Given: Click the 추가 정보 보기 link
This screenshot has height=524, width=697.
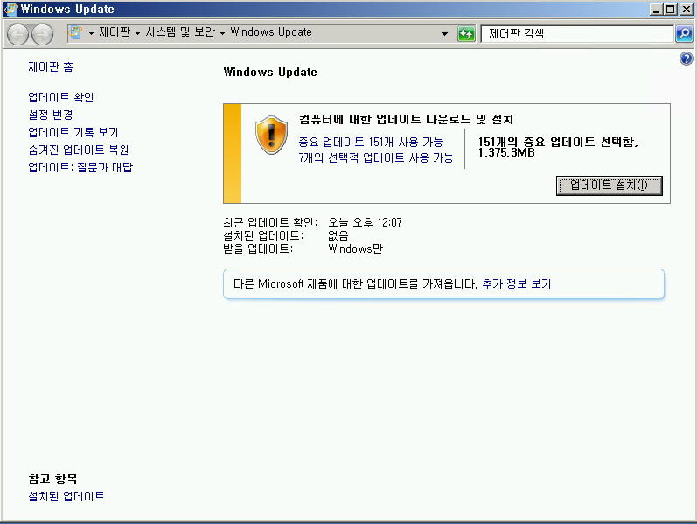Looking at the screenshot, I should (516, 283).
